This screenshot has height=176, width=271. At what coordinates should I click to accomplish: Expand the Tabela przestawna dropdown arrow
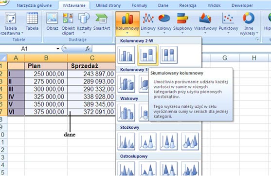[22, 33]
